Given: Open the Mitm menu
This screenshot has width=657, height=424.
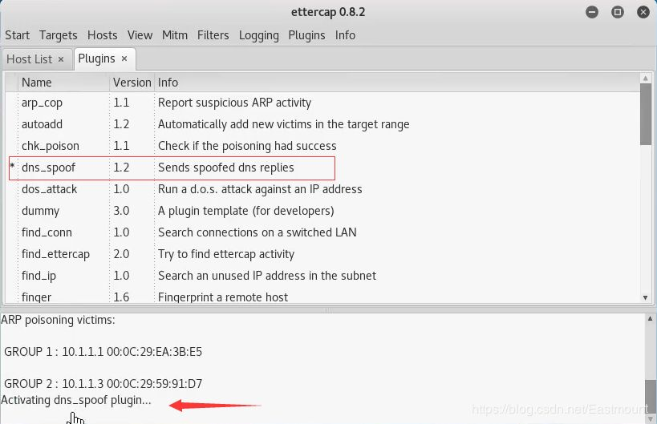Looking at the screenshot, I should click(x=175, y=35).
